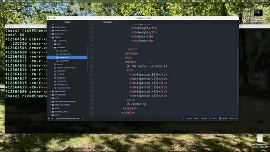
Task: Click the Weight table header line
Action: (144, 32)
